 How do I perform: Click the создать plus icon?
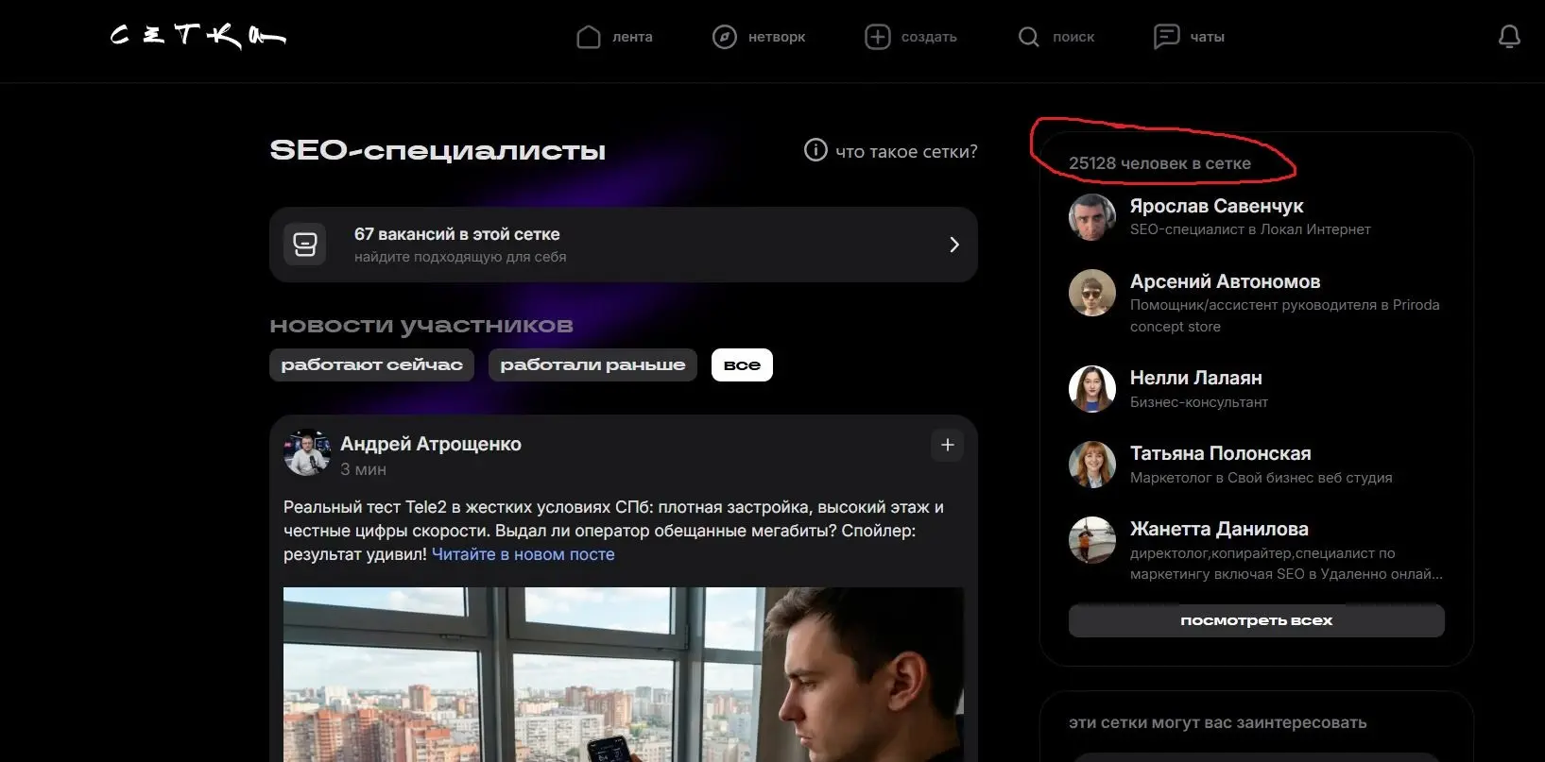point(878,37)
